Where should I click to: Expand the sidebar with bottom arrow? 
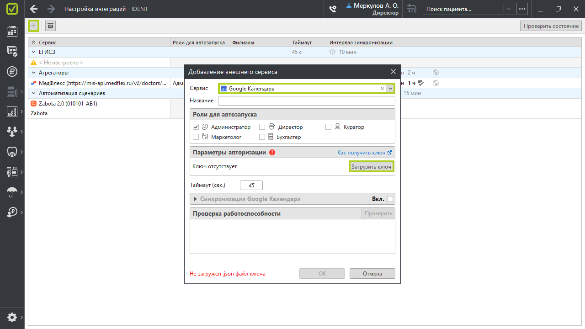tap(21, 317)
